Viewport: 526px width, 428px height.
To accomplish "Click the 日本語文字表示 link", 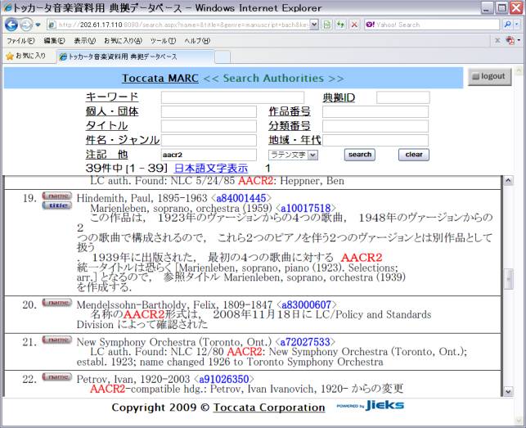I will coord(211,169).
